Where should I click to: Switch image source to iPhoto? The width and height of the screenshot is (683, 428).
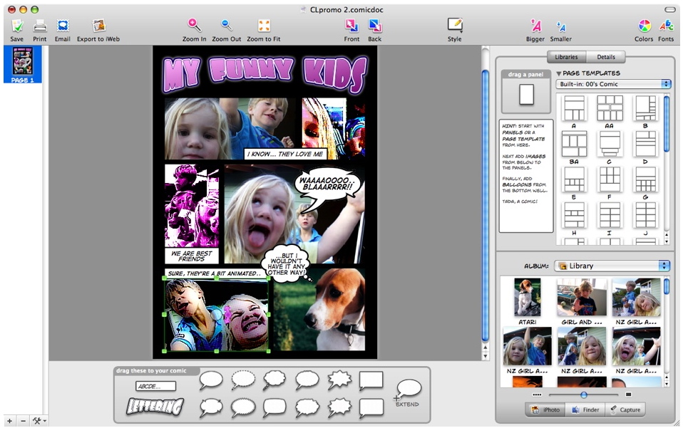545,409
